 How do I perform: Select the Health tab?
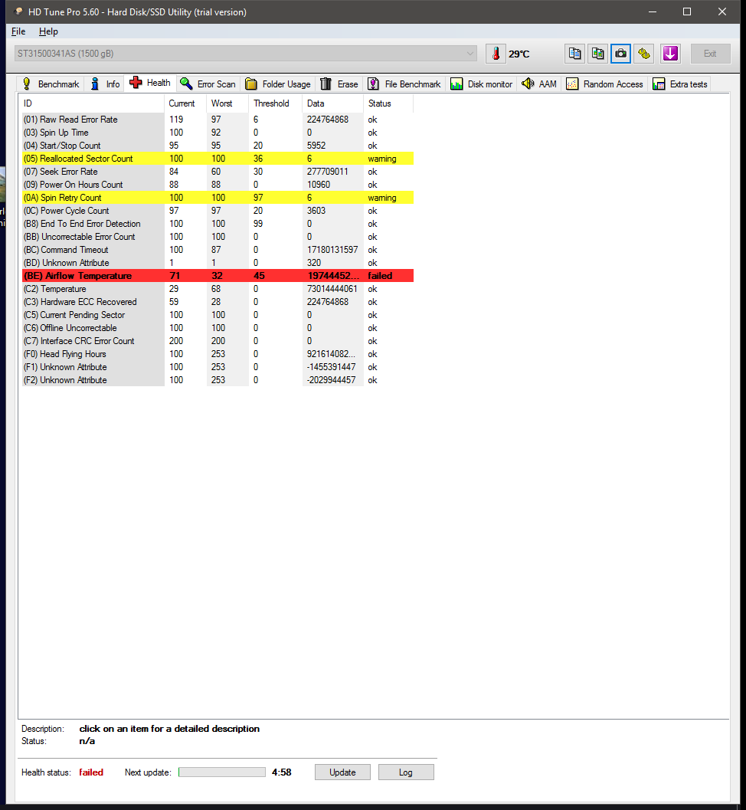click(x=149, y=83)
